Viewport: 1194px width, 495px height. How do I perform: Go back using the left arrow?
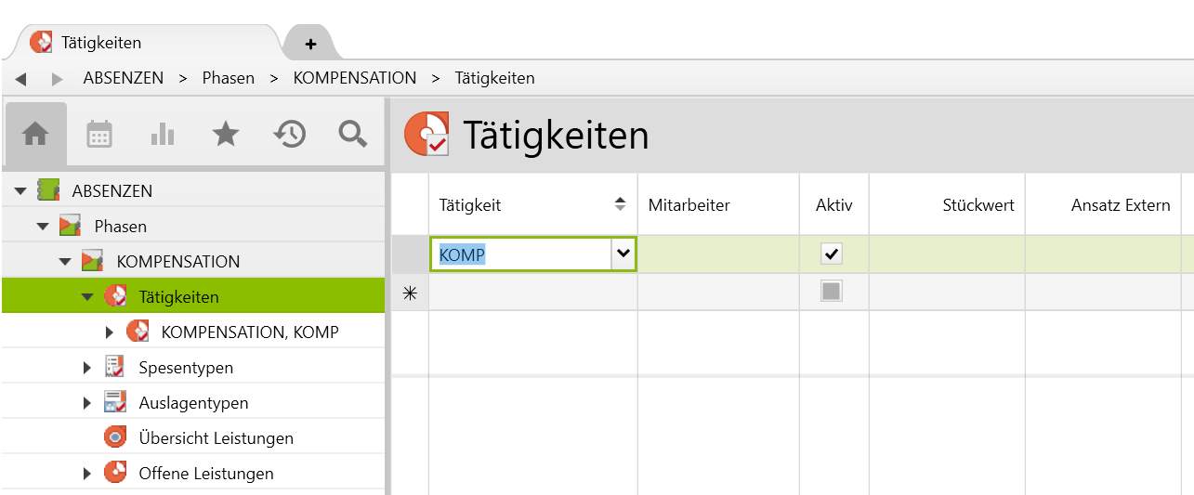click(x=21, y=79)
